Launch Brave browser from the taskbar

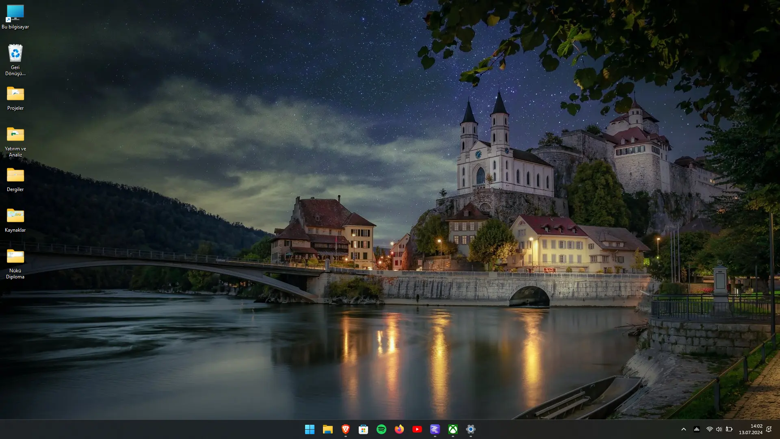345,429
